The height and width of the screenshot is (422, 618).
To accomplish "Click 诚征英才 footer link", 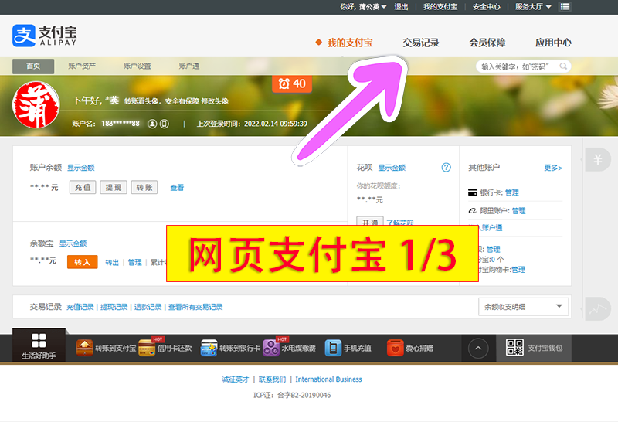I will coord(236,379).
